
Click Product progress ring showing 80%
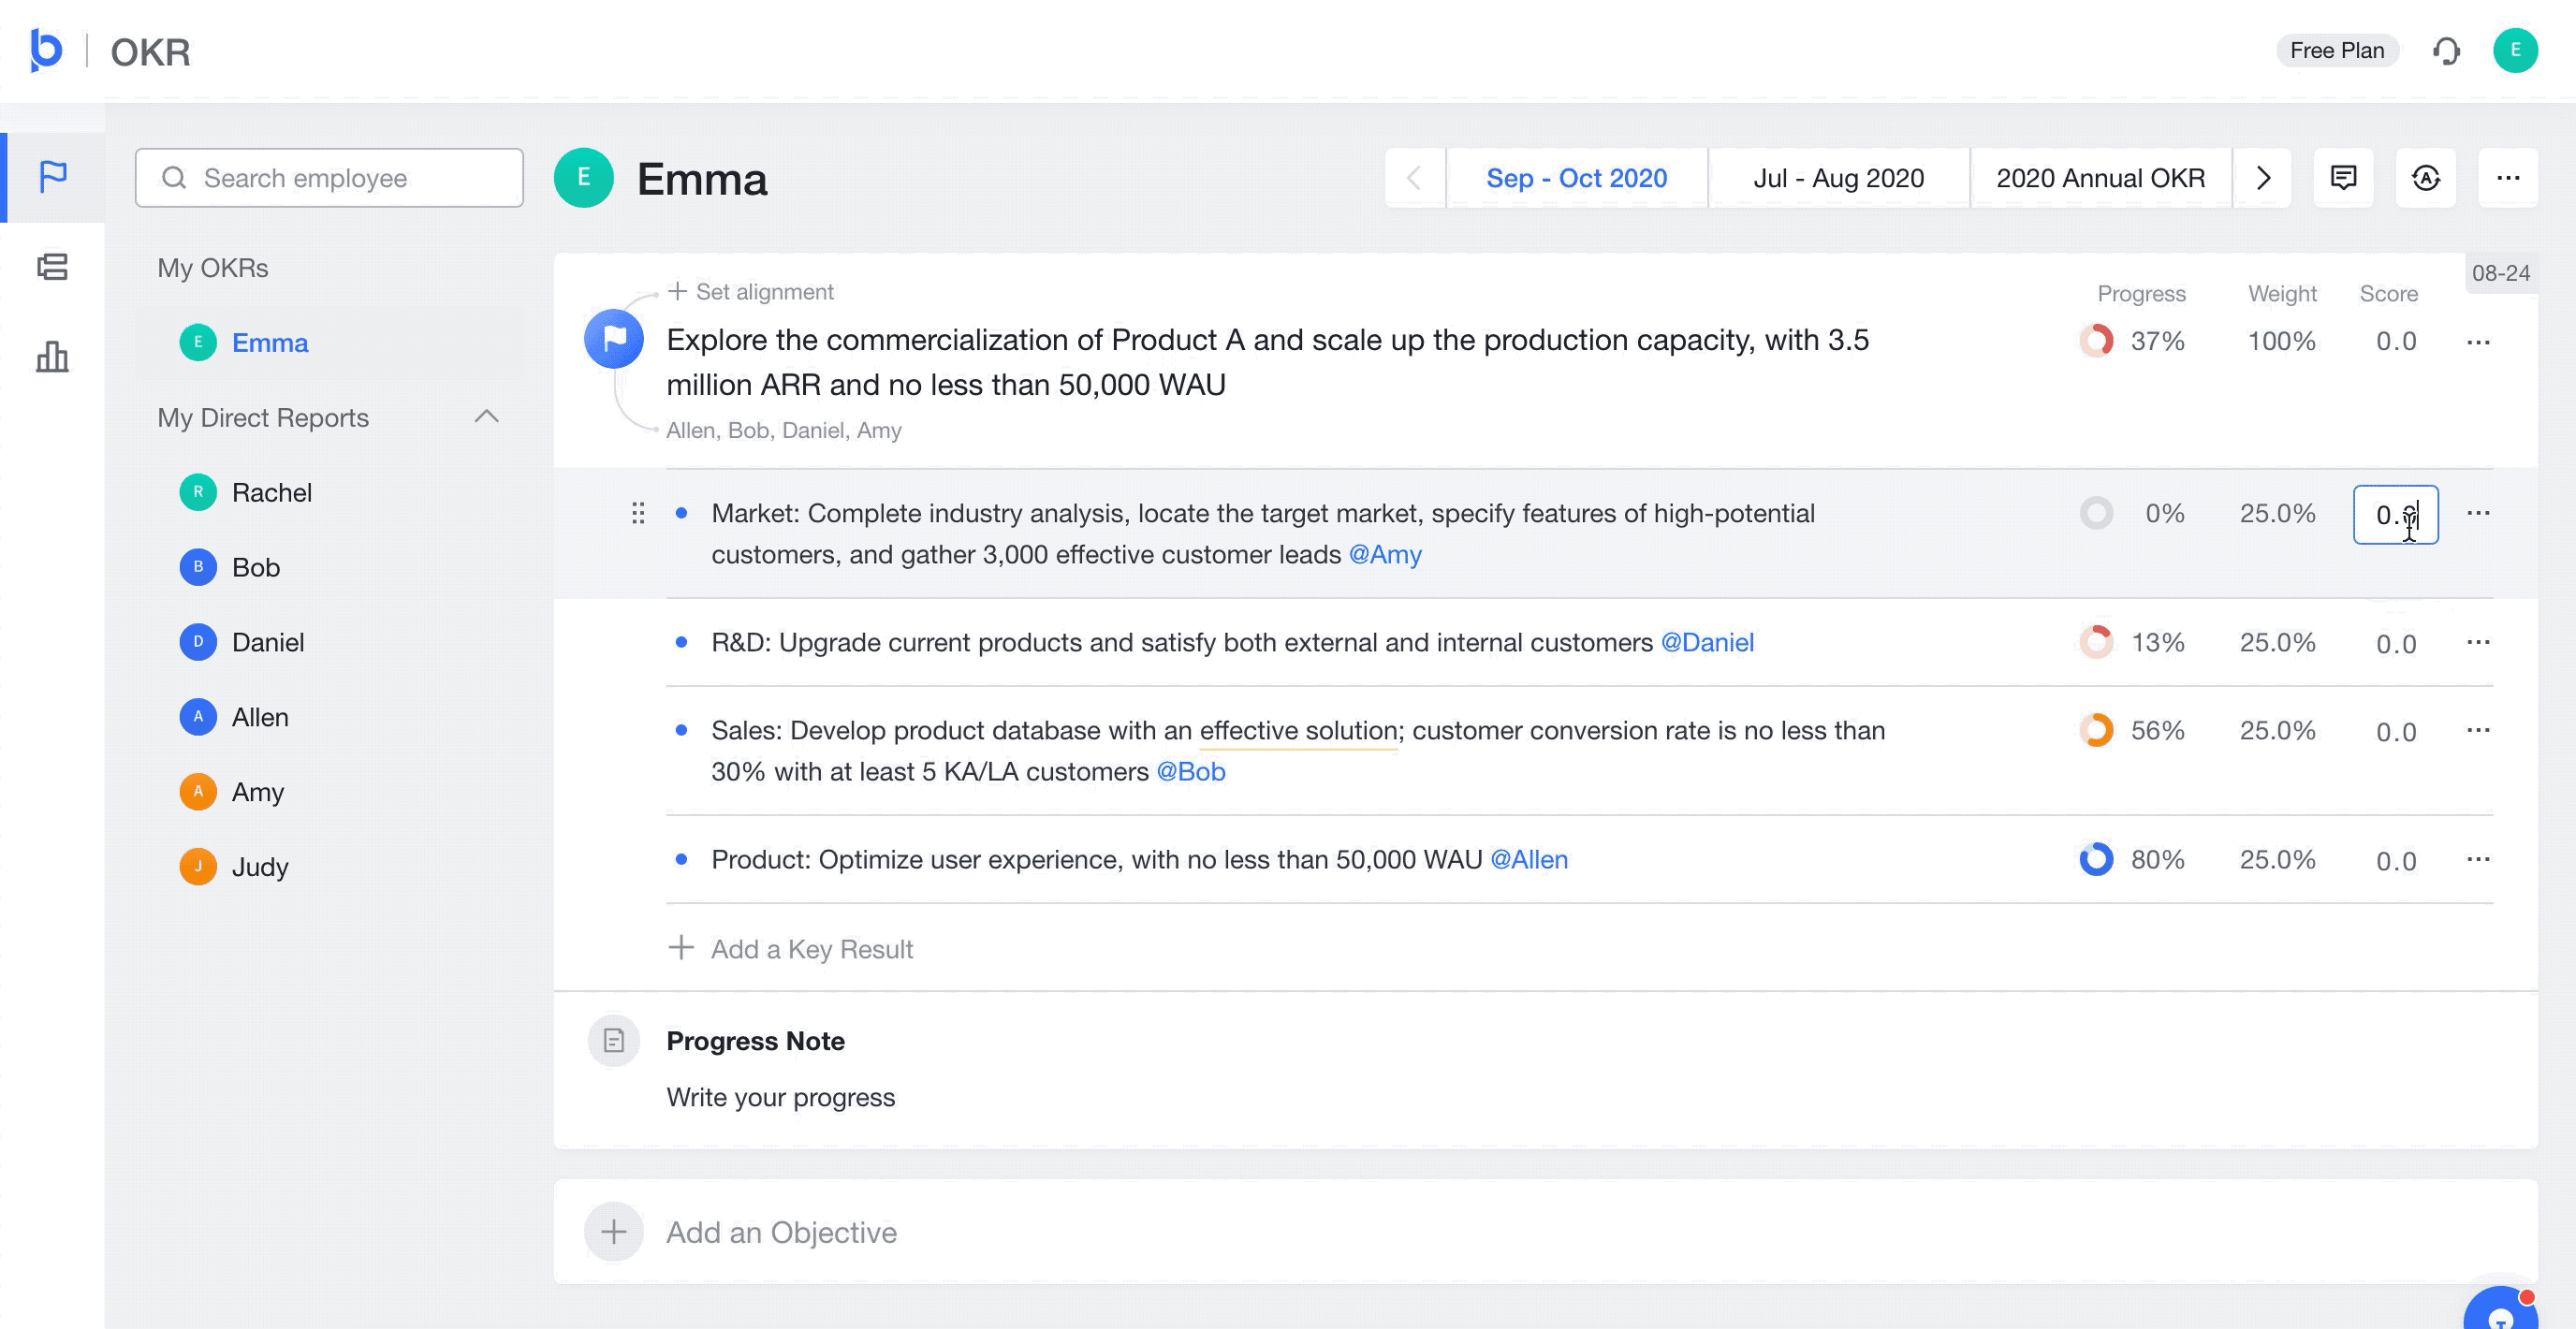click(2096, 859)
